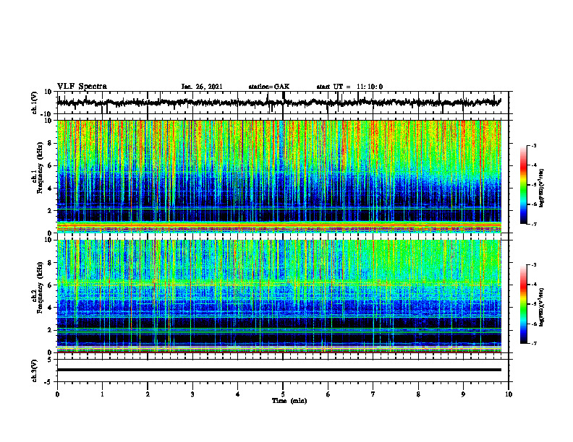Image resolution: width=573 pixels, height=442 pixels.
Task: Click time axis tick label "5"
Action: pyautogui.click(x=283, y=394)
